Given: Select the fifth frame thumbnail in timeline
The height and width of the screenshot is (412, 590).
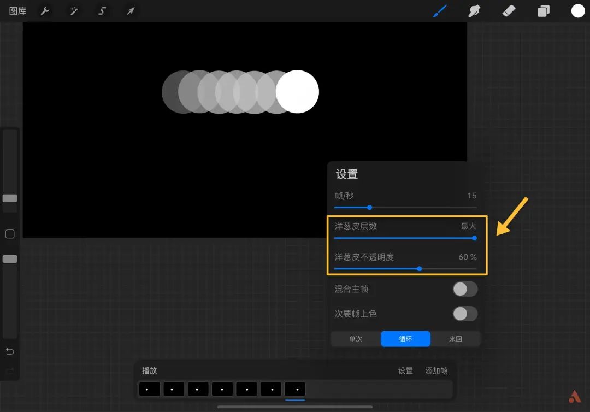Looking at the screenshot, I should (x=246, y=389).
